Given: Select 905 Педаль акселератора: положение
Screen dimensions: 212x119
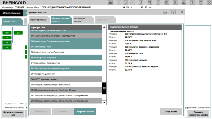Looking at the screenshot, I should (66, 85).
